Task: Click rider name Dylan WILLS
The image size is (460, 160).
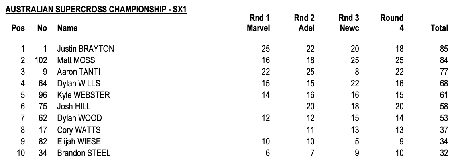Action: (x=79, y=84)
